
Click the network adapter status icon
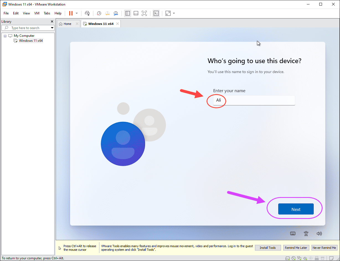click(x=299, y=258)
